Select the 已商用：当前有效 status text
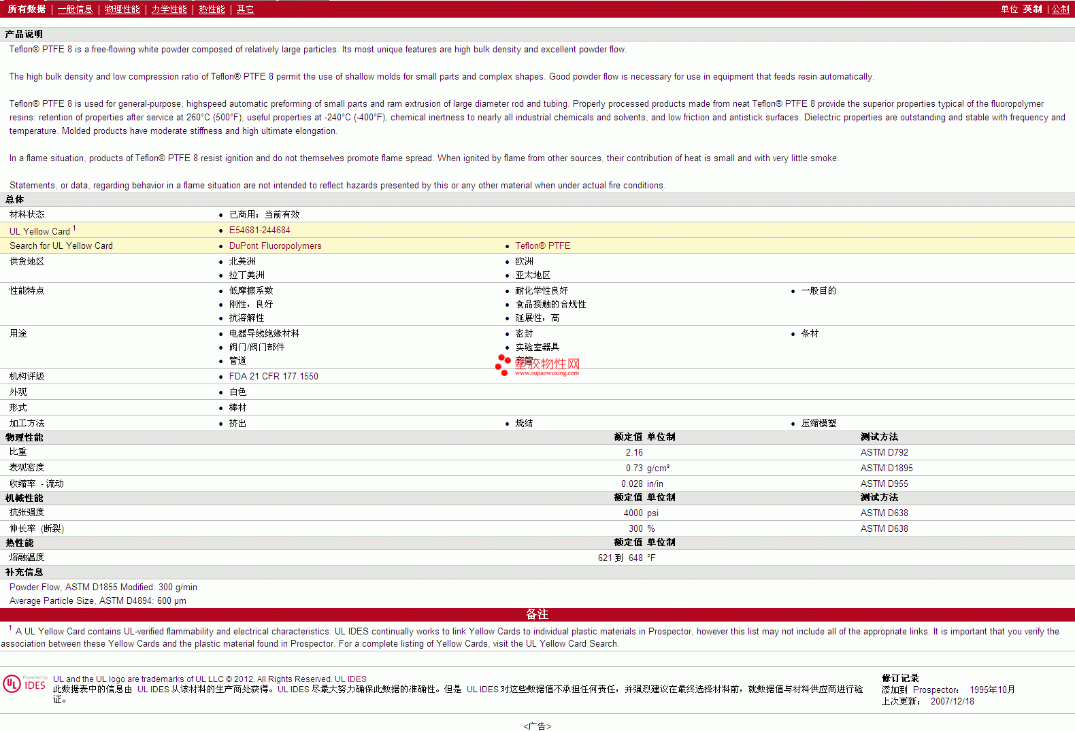The image size is (1075, 731). coord(264,215)
